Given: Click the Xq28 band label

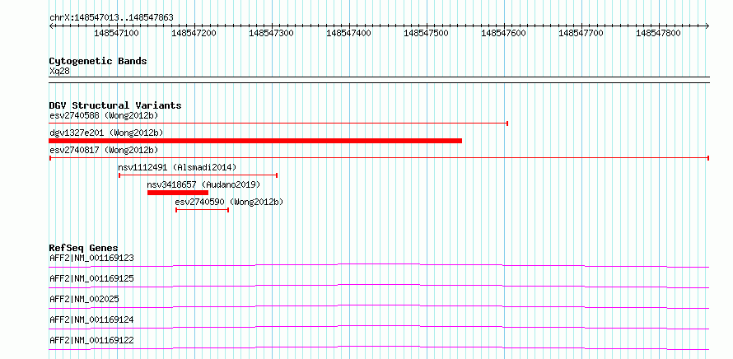Looking at the screenshot, I should pyautogui.click(x=60, y=72).
